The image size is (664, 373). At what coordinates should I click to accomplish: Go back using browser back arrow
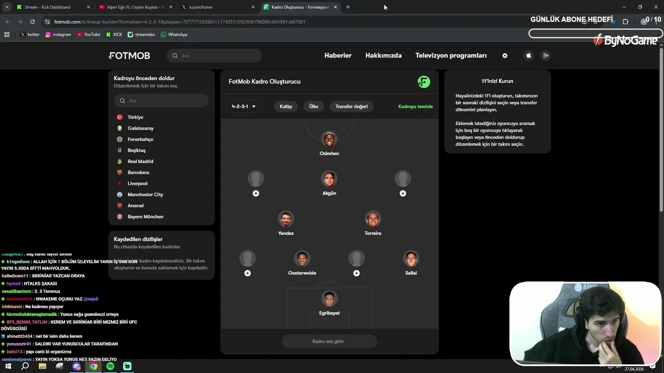(x=7, y=22)
